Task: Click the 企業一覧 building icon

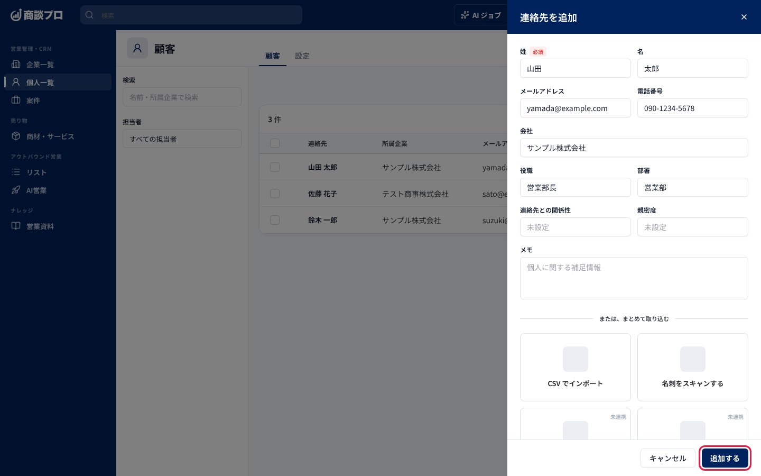Action: tap(16, 65)
